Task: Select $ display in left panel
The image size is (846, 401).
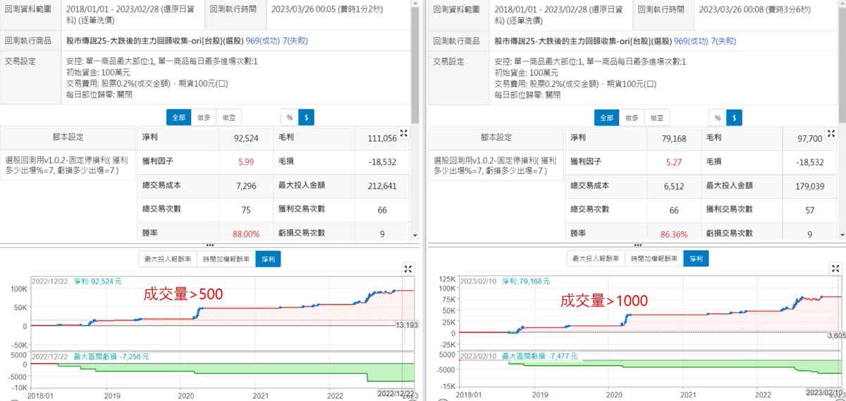Action: click(307, 118)
